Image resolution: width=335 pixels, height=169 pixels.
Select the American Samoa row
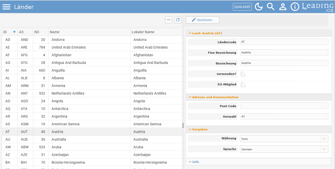tap(92, 124)
